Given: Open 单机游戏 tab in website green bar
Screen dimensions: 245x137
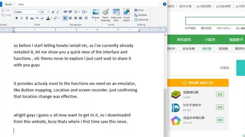Looking at the screenshot, I should click(184, 40).
